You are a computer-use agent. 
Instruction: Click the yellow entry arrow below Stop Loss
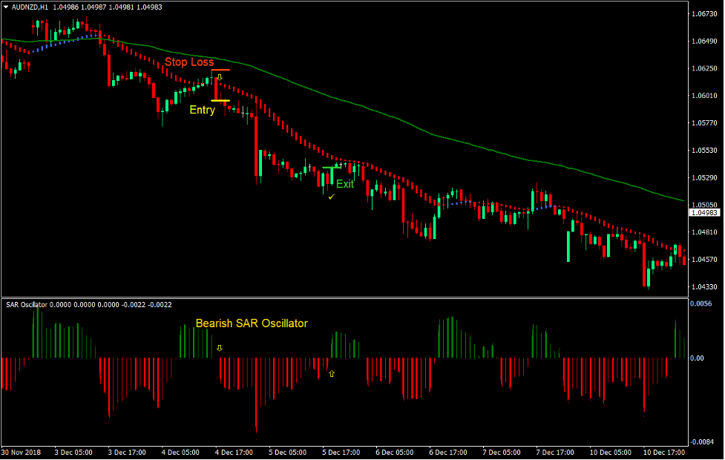coord(220,77)
